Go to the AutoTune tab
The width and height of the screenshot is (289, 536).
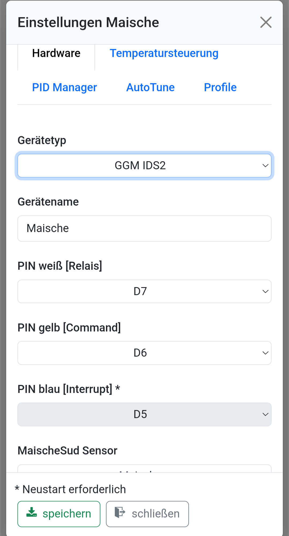150,88
